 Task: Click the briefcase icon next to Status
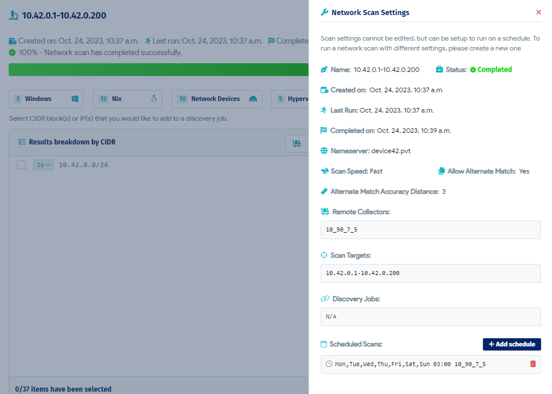440,70
